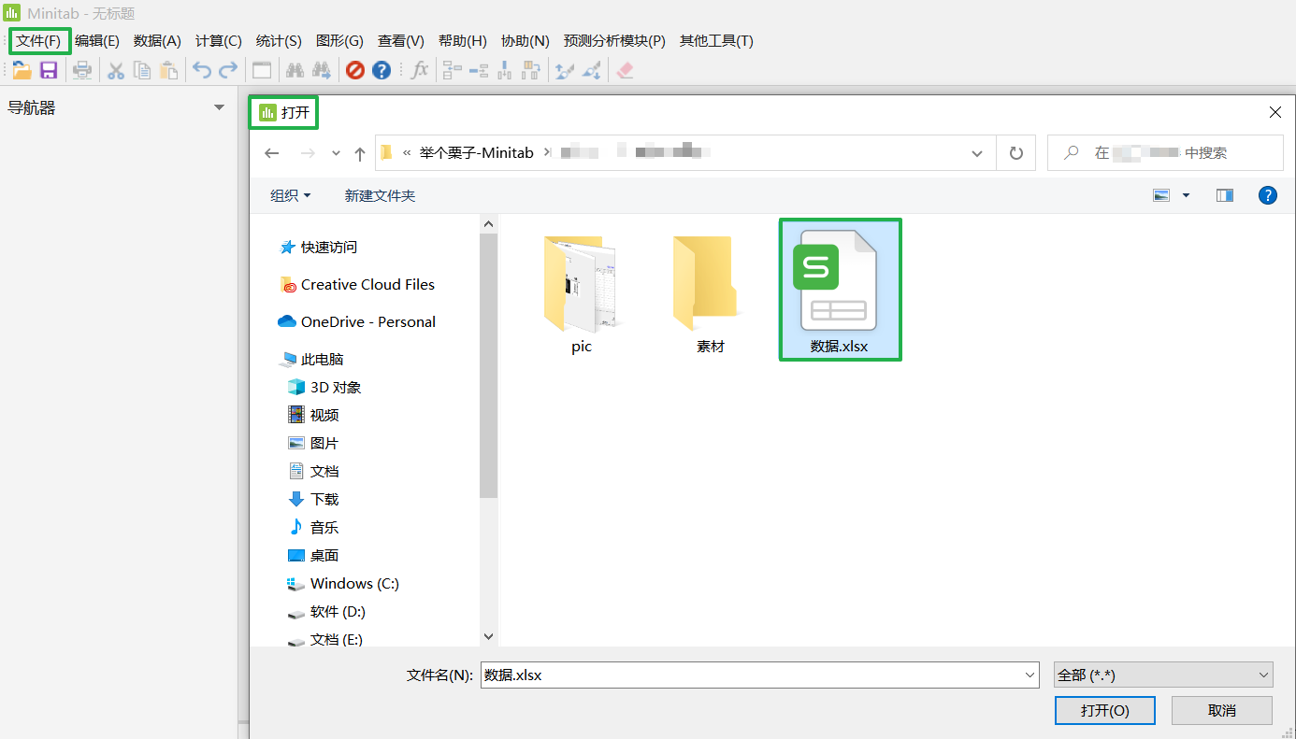Screen dimensions: 1296x739
Task: Select 桌面 in the navigation tree
Action: [x=324, y=555]
